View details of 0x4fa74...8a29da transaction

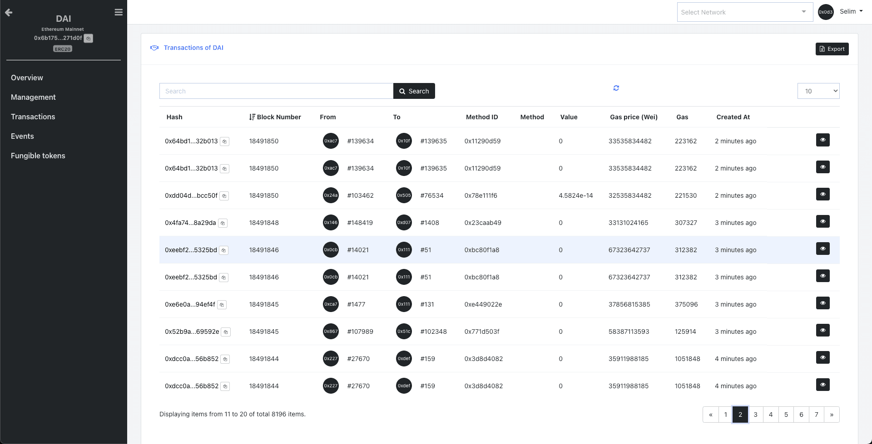[x=822, y=221]
